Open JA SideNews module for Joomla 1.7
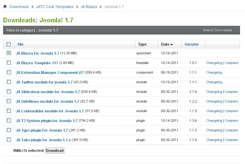 pos(47,102)
